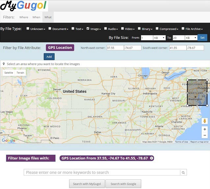
Task: Click the Filter Image files with label
Action: pyautogui.click(x=31, y=158)
